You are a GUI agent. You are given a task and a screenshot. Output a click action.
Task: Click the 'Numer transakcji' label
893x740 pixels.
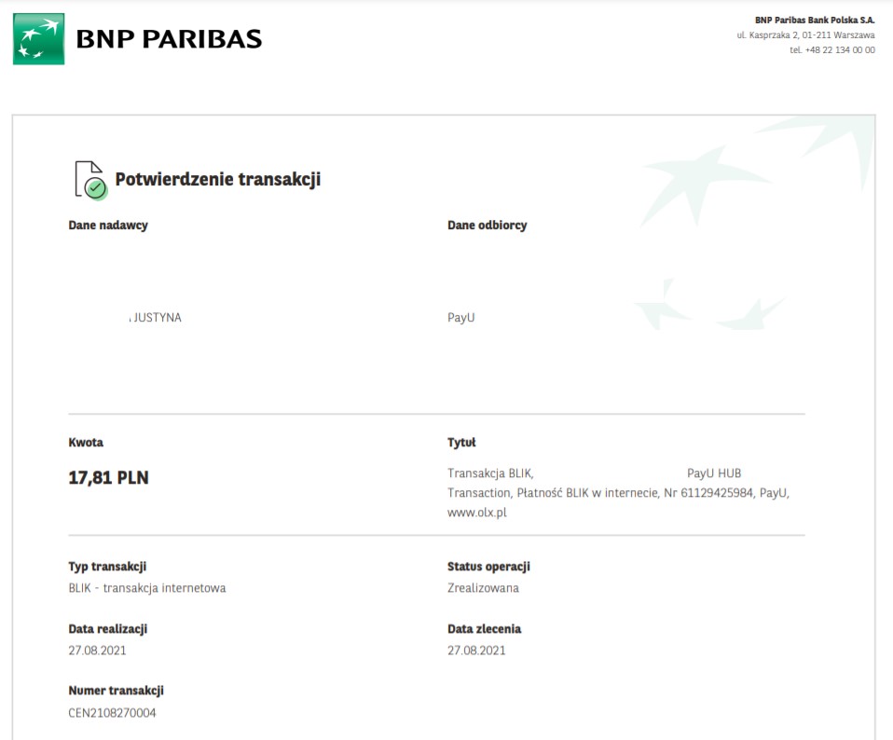[x=117, y=691]
